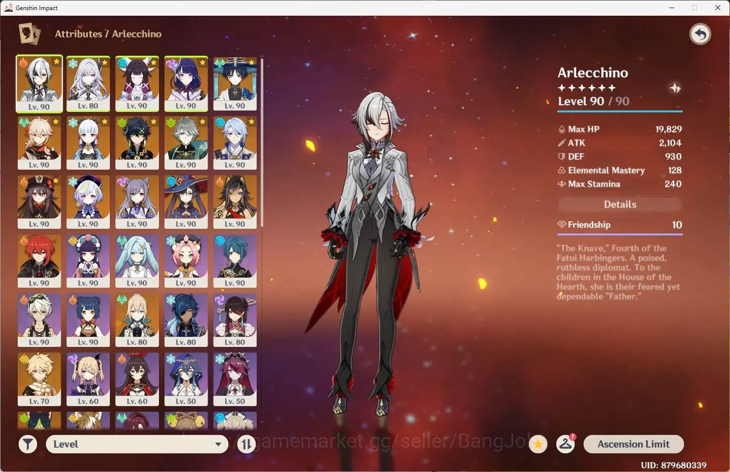
Task: Toggle the gold star favorites button
Action: [538, 444]
